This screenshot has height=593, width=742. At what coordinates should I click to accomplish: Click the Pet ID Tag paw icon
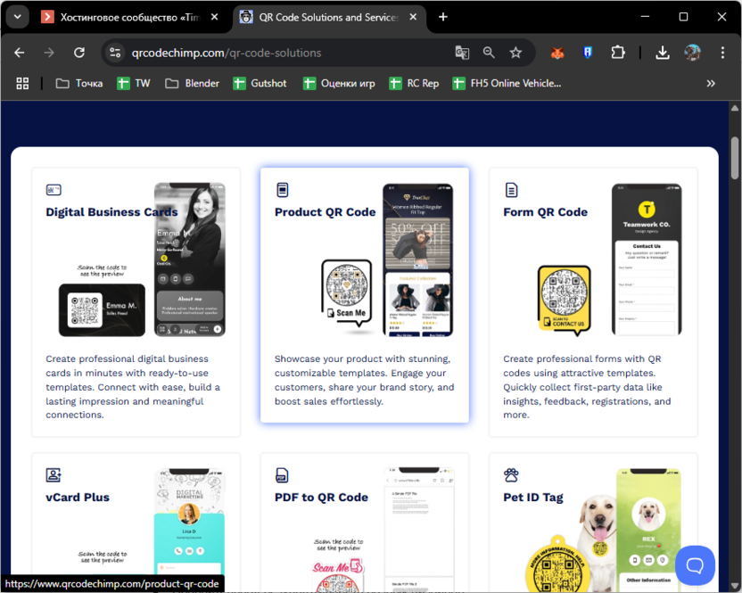(511, 474)
